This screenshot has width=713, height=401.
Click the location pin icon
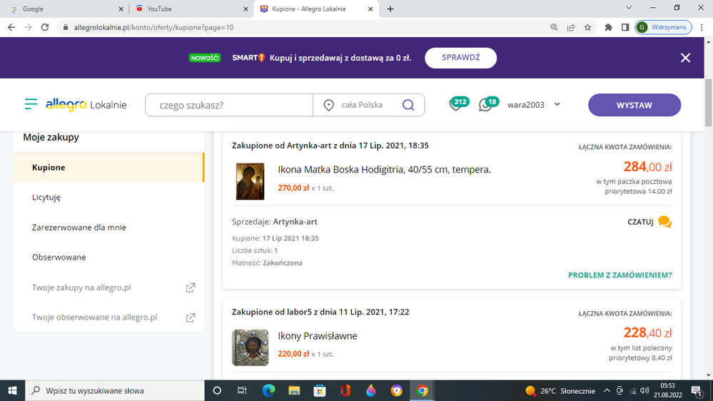click(x=328, y=106)
